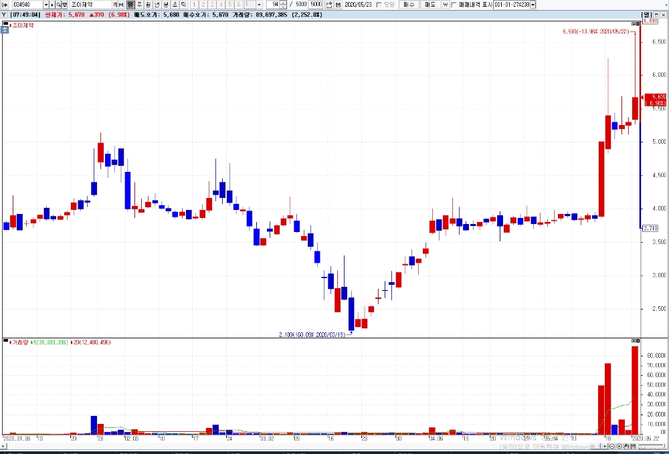Image resolution: width=669 pixels, height=454 pixels.
Task: Select the tick (틱) chart period
Action: (x=183, y=5)
